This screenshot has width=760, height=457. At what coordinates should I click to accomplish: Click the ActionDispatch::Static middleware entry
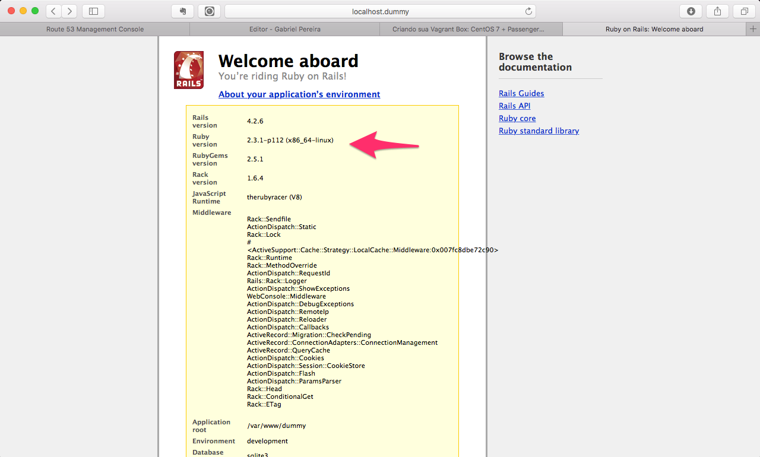pos(281,227)
